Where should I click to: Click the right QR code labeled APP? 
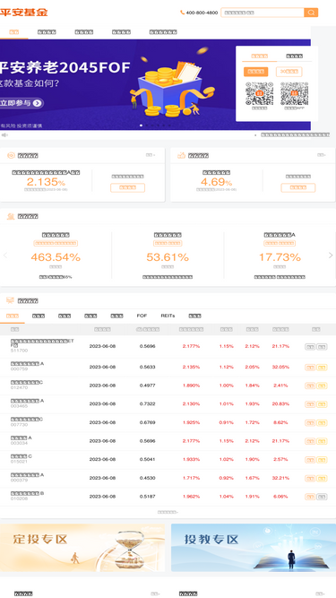pos(295,93)
